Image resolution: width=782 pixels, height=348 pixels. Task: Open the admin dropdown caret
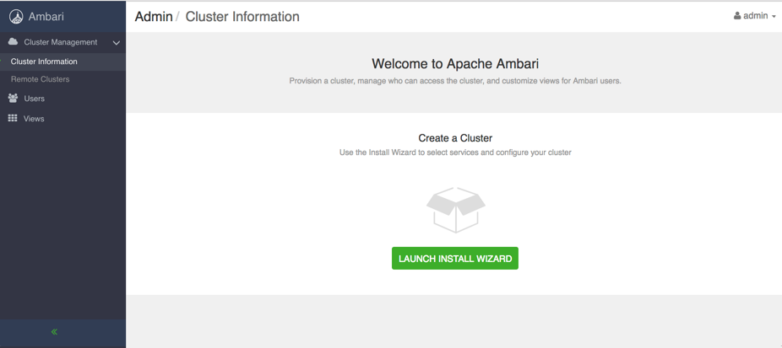coord(774,16)
